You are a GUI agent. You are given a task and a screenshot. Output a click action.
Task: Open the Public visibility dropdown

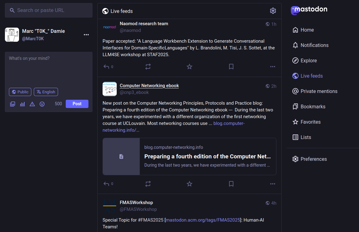click(x=20, y=92)
